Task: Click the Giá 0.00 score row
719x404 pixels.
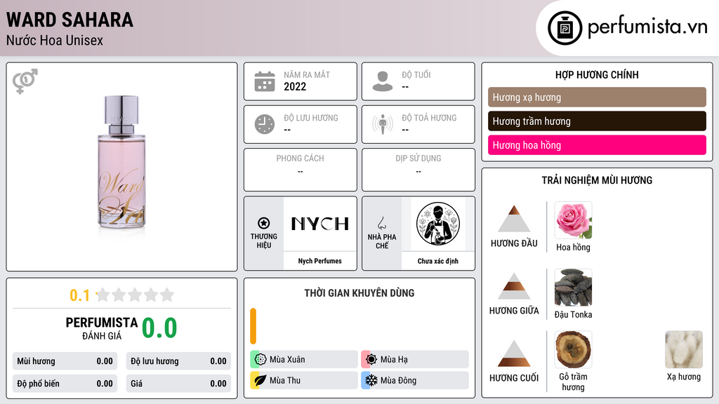Action: click(178, 384)
